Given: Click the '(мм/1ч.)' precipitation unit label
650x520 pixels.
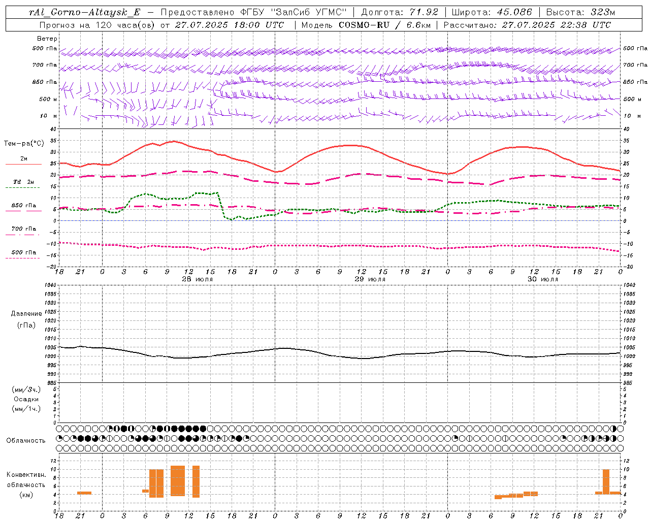Looking at the screenshot, I should (x=26, y=409).
